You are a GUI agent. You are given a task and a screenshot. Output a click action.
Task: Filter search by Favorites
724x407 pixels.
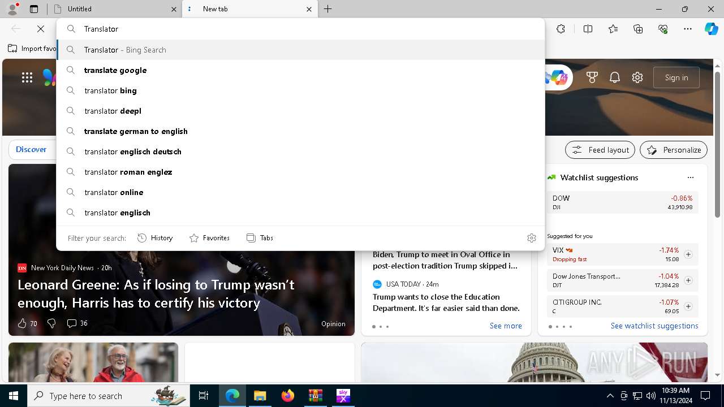(209, 238)
